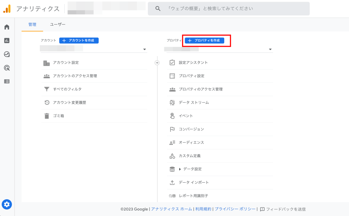Click the アカウントのアクセス管理 people icon
This screenshot has height=216, width=349.
[x=46, y=76]
